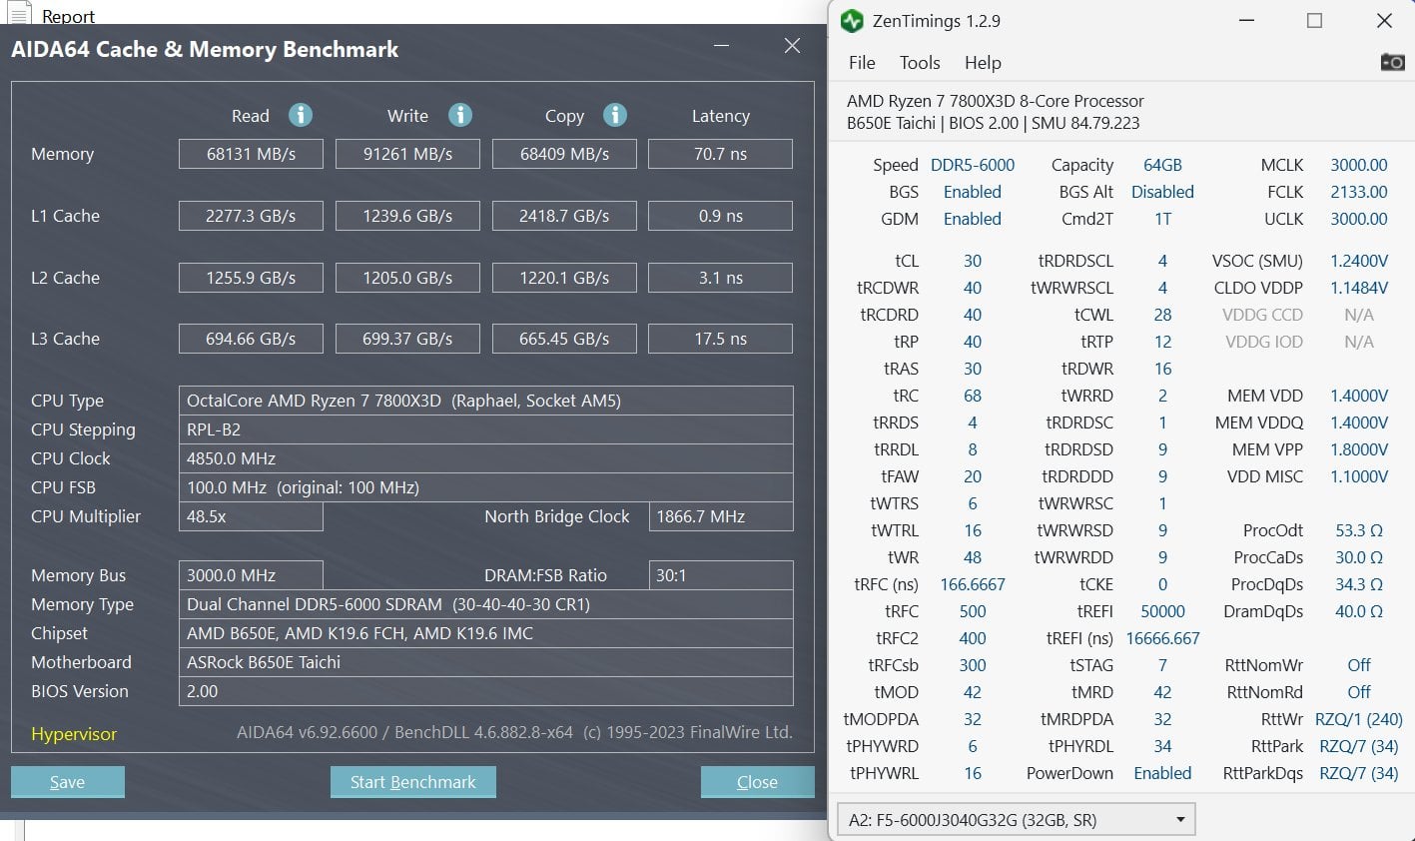Select the Memory Read value 68131 MB/s

click(251, 154)
